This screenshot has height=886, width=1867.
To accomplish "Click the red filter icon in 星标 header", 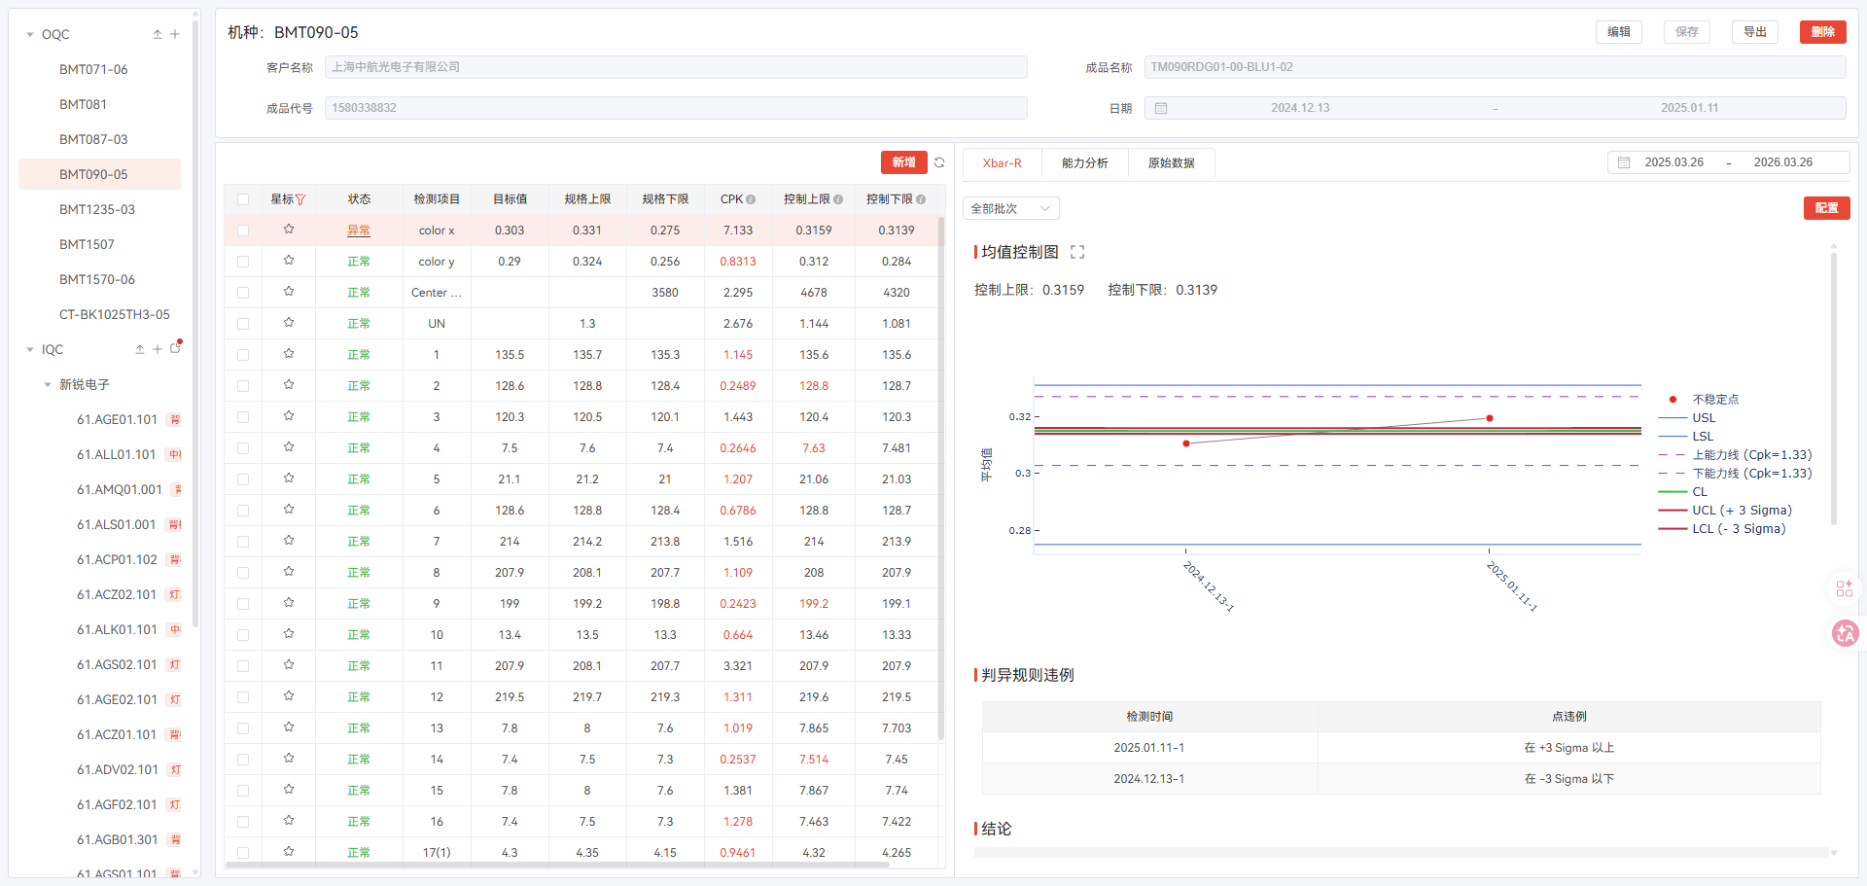I will point(300,199).
